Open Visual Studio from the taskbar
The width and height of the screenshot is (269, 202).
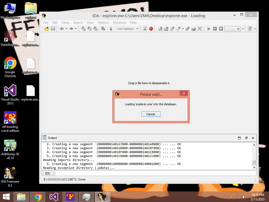click(x=54, y=197)
